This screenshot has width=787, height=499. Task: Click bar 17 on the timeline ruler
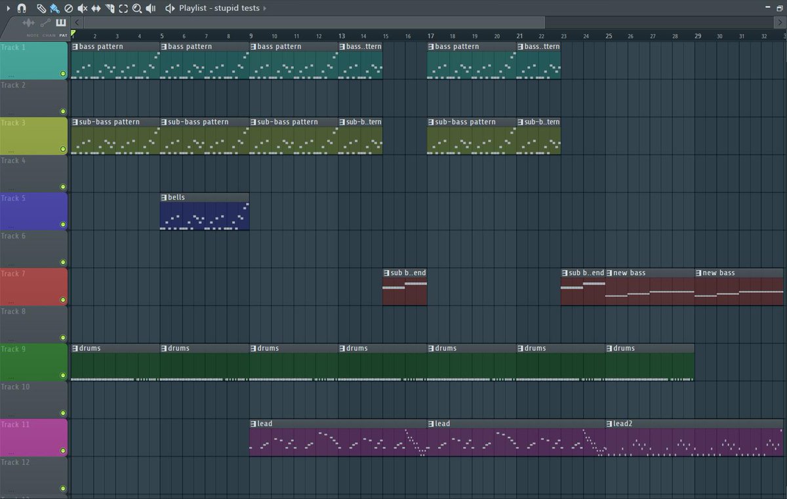430,36
